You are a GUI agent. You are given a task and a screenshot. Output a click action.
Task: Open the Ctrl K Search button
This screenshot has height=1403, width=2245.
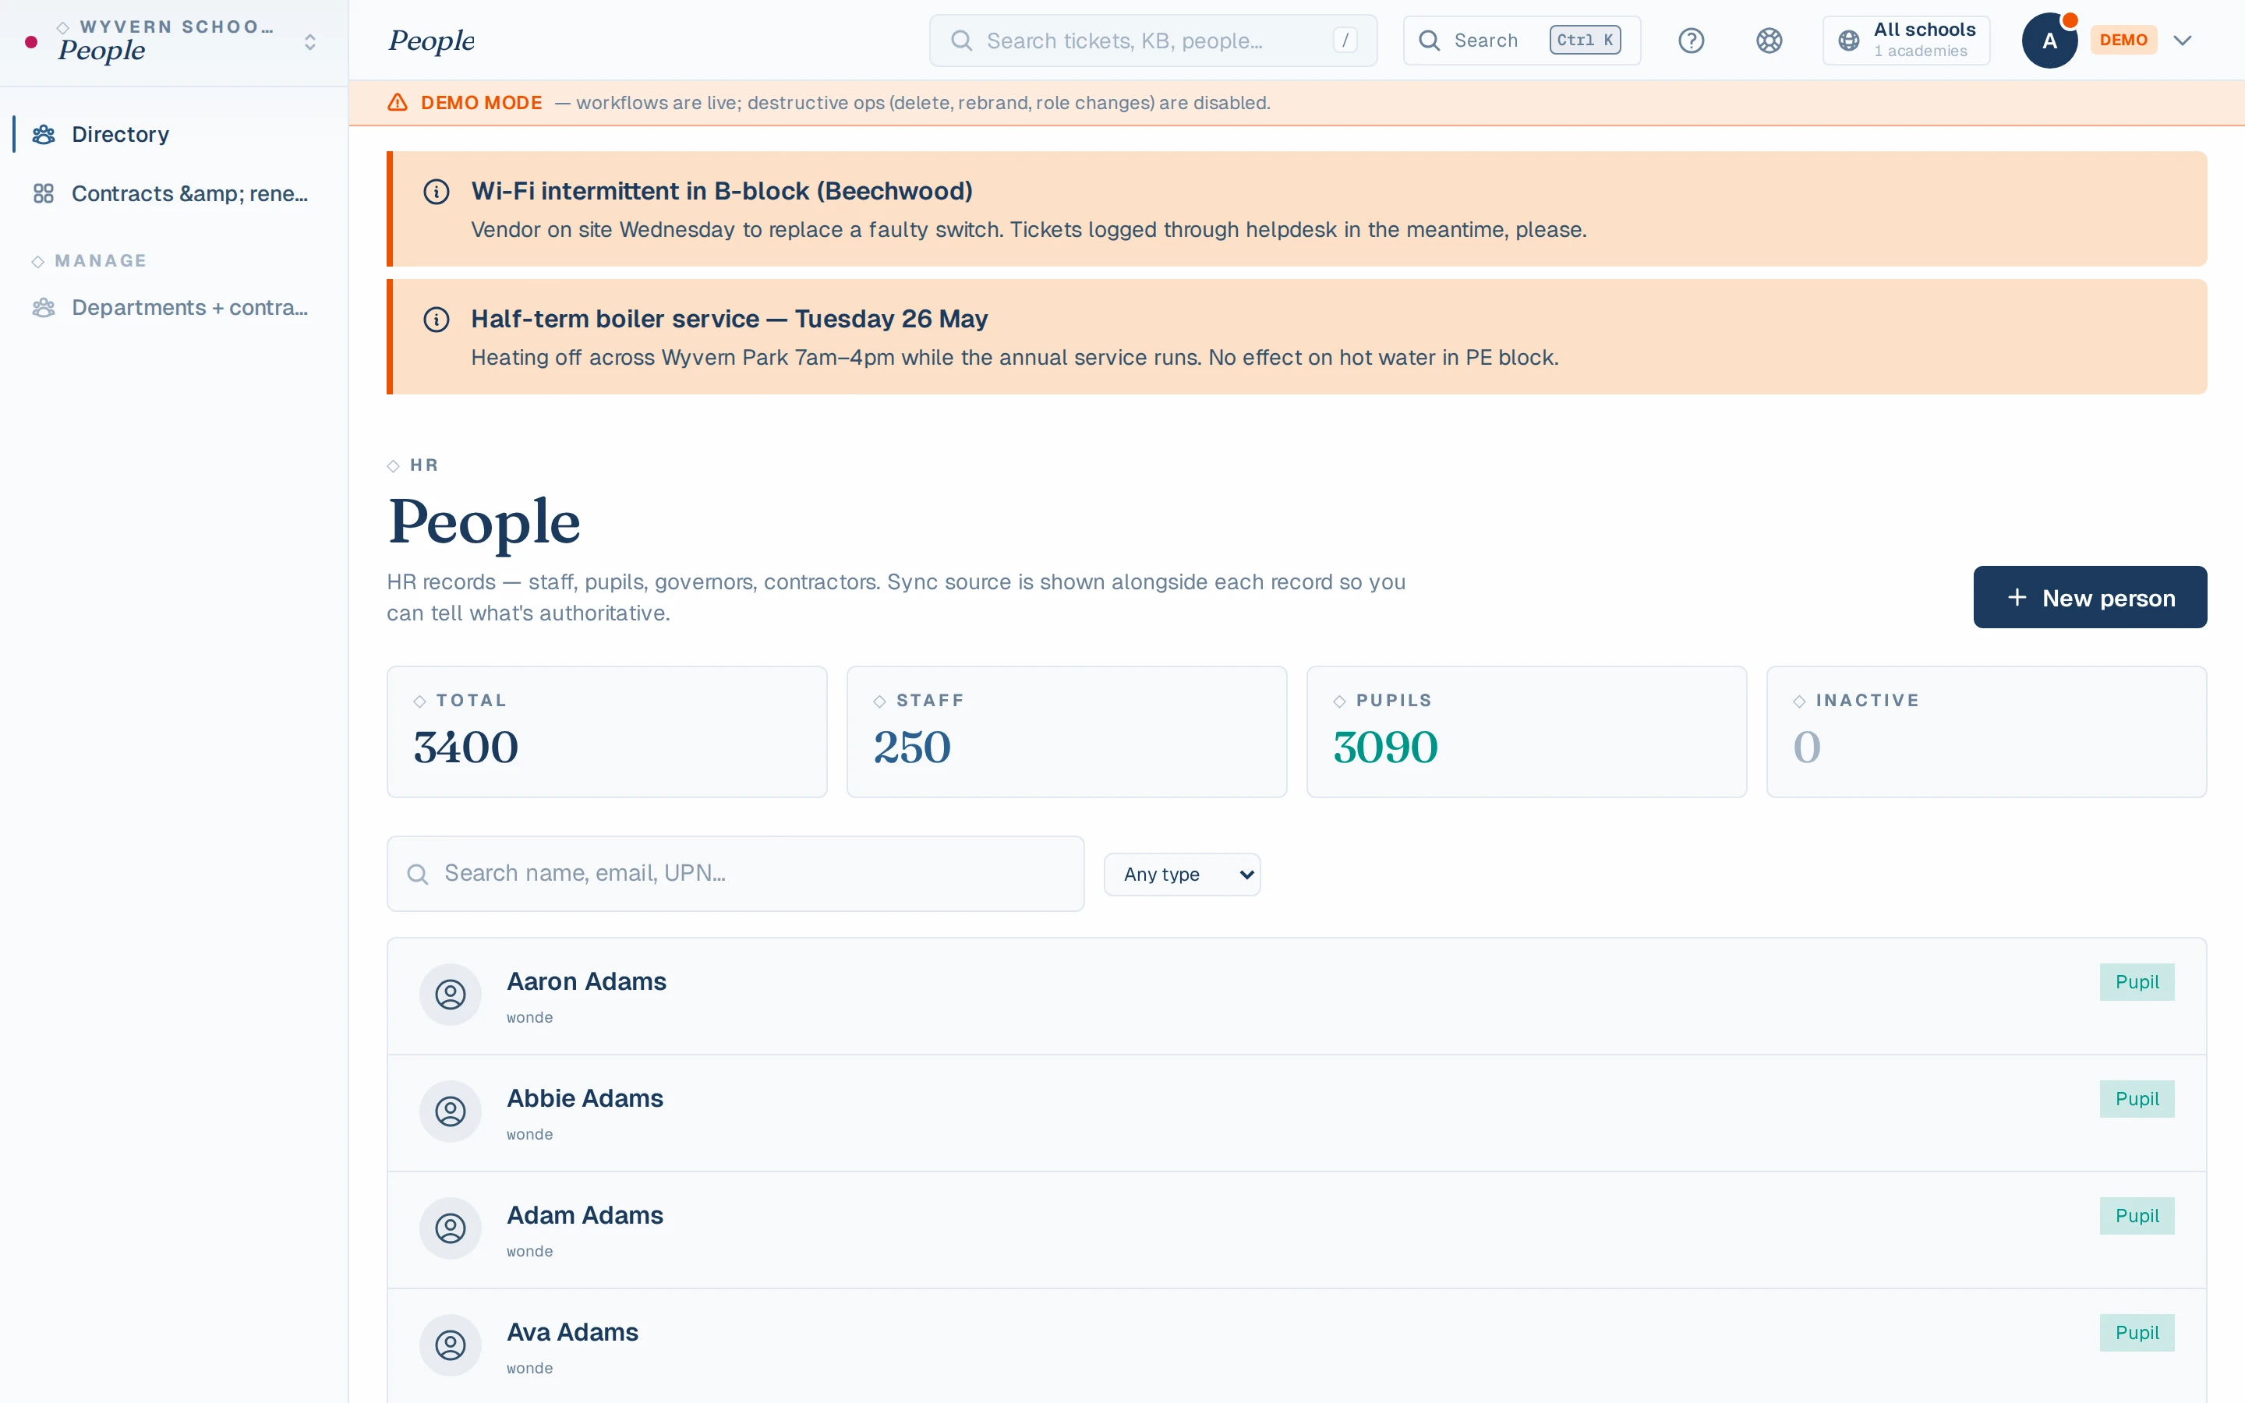click(1522, 41)
